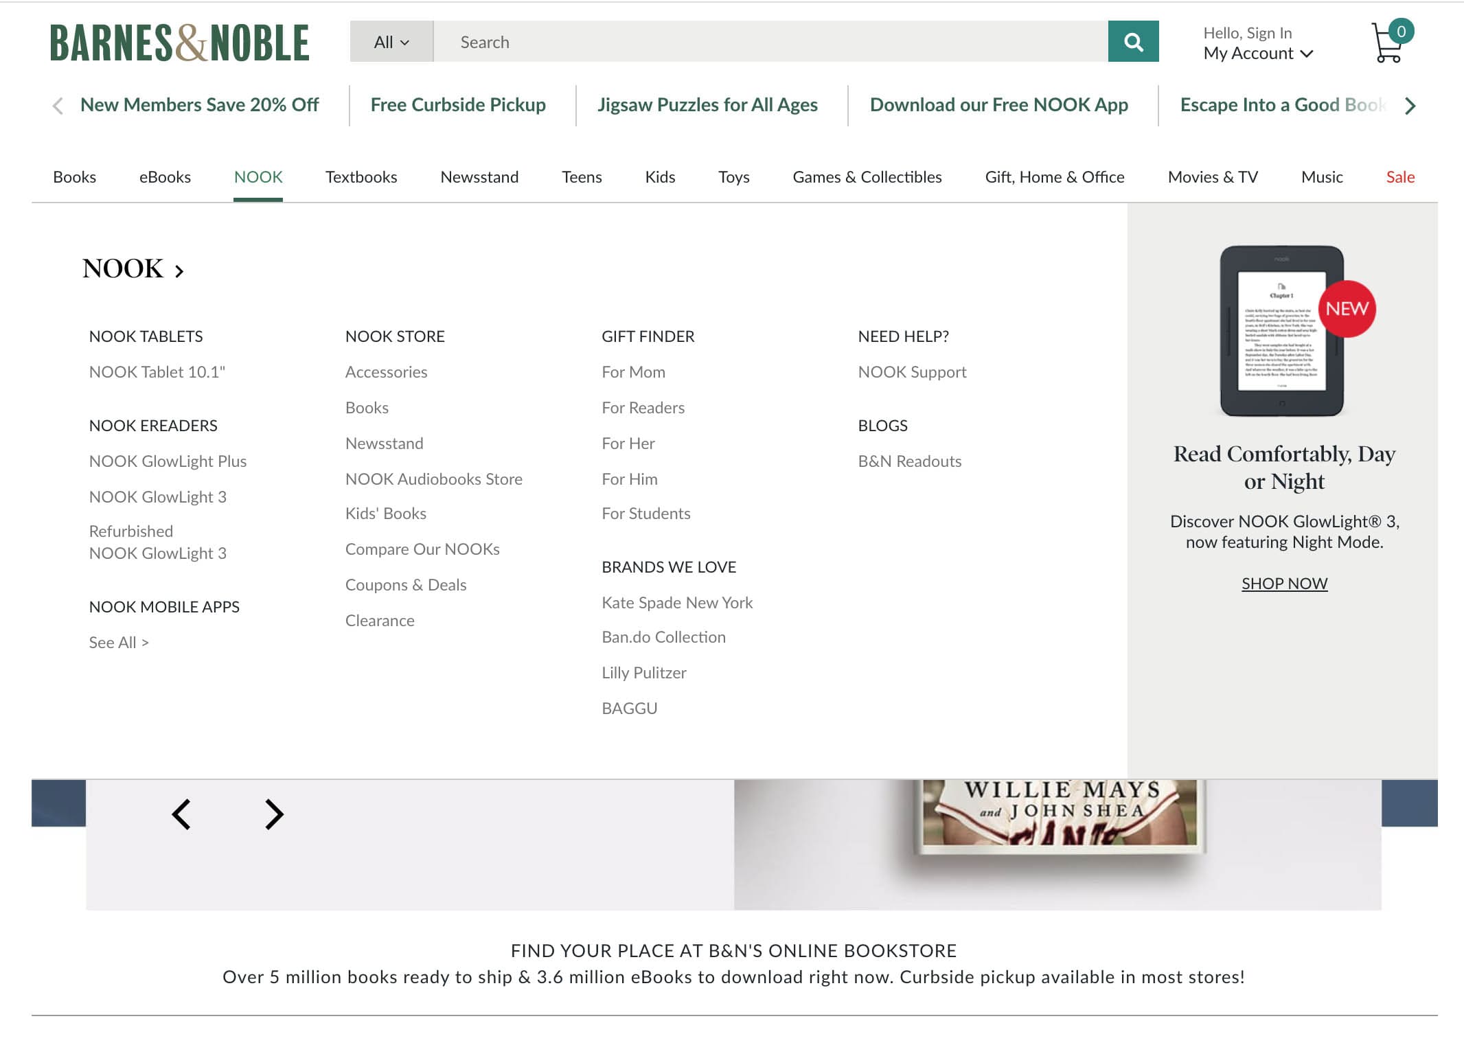Screen dimensions: 1464x1045
Task: Open Kate Spade New York brand link
Action: (677, 603)
